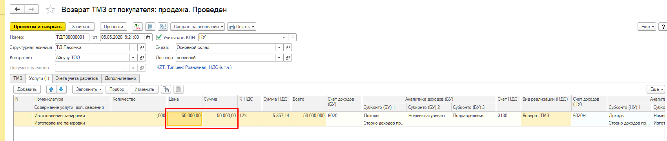Click Провести и закрыть button
This screenshot has width=667, height=141.
38,27
